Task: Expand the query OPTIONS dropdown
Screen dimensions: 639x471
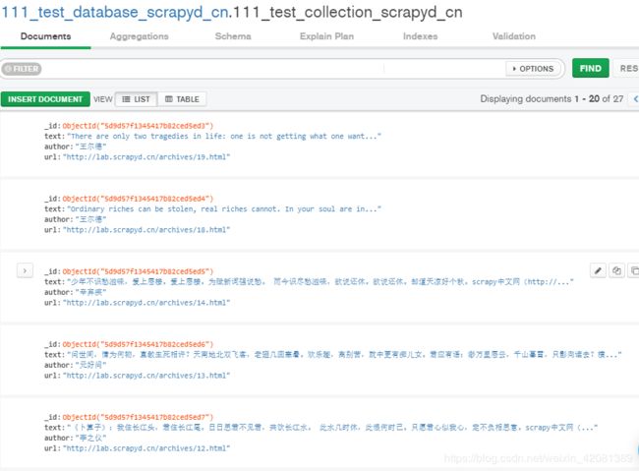Action: [533, 69]
